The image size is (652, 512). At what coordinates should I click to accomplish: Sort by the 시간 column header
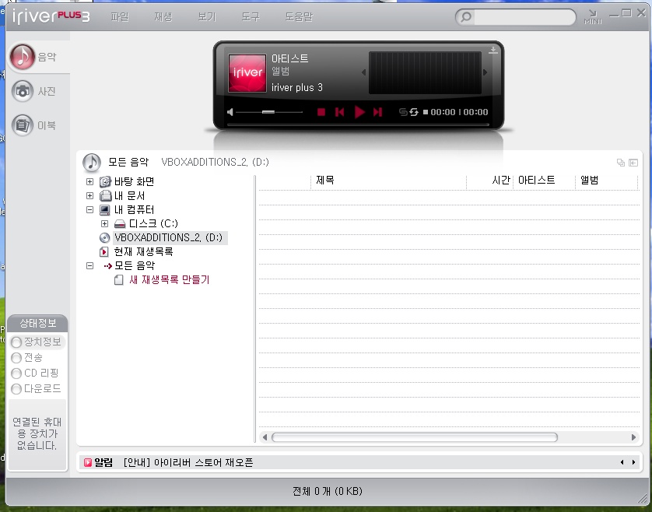click(x=490, y=181)
